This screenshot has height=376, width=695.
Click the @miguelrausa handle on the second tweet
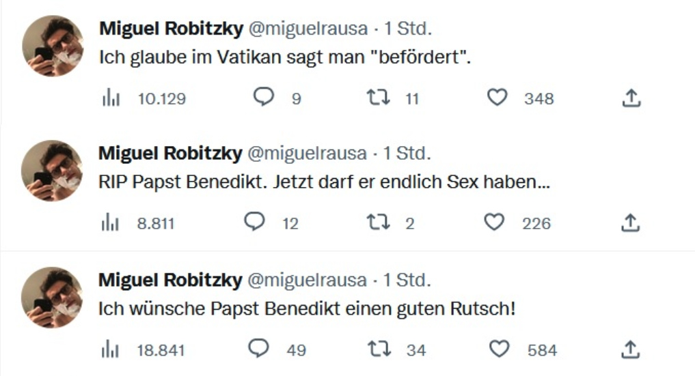tap(306, 154)
